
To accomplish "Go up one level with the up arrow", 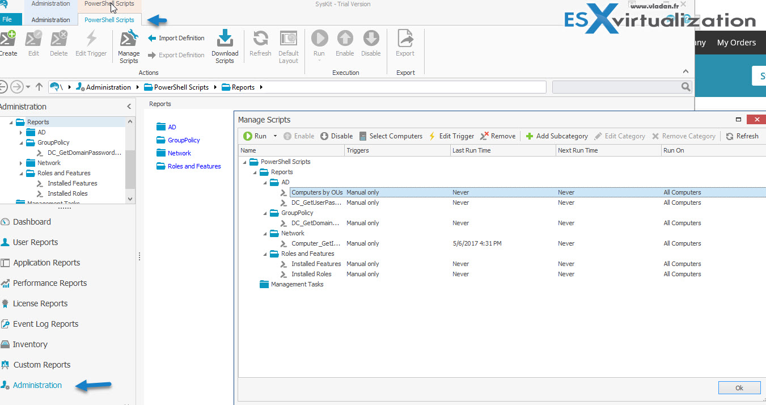I will pos(39,87).
